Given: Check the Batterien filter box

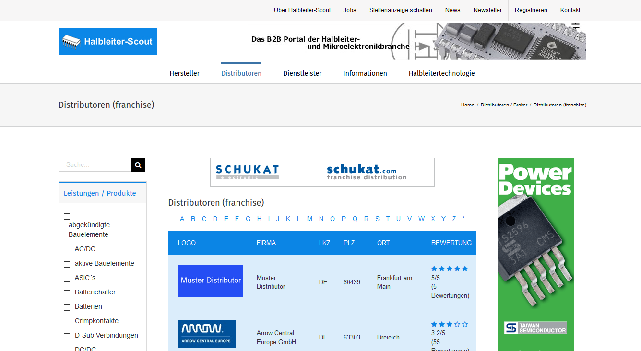Looking at the screenshot, I should coord(67,307).
